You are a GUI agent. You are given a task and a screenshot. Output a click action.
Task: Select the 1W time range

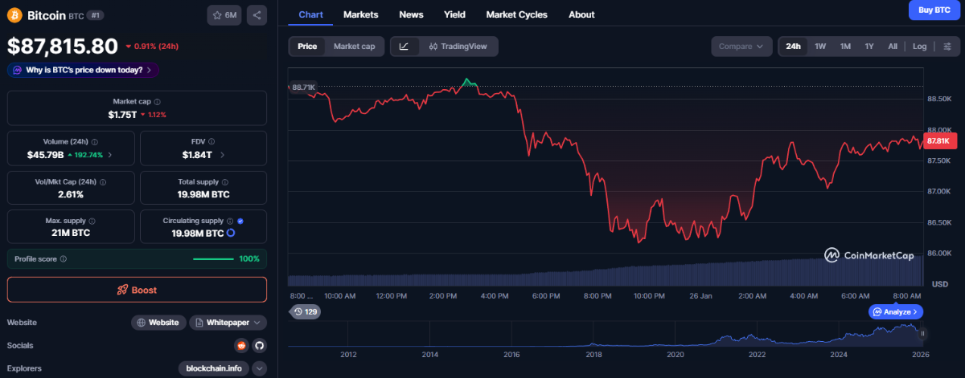pos(820,47)
